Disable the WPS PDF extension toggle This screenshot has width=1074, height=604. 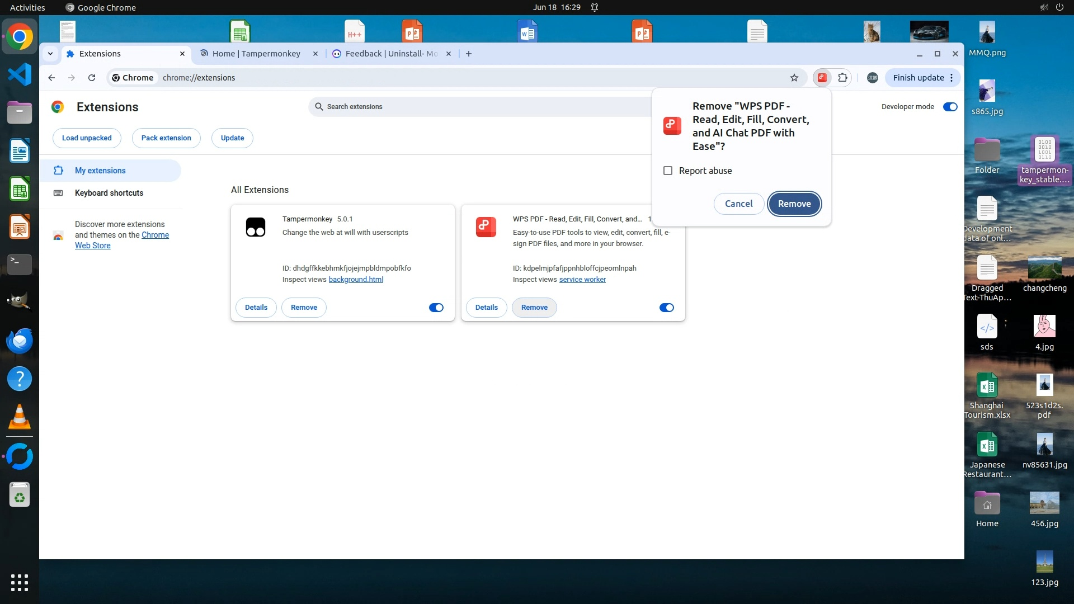coord(666,308)
